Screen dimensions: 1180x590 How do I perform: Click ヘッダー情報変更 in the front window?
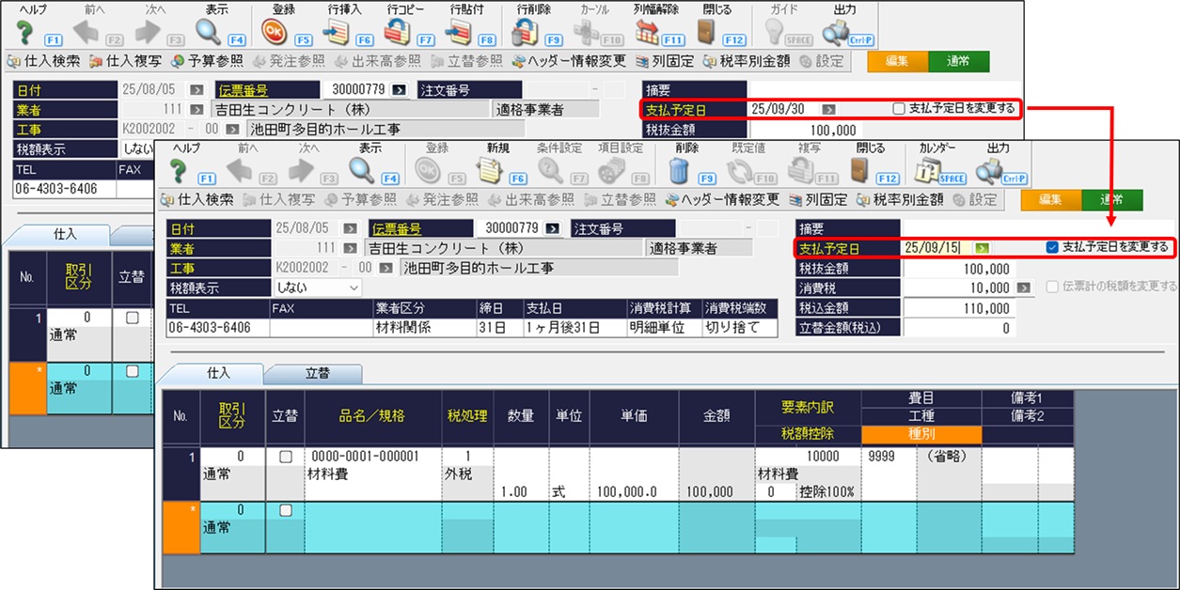pos(722,199)
